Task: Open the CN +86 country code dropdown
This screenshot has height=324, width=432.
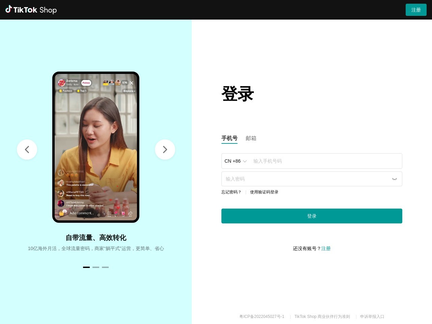Action: point(236,161)
